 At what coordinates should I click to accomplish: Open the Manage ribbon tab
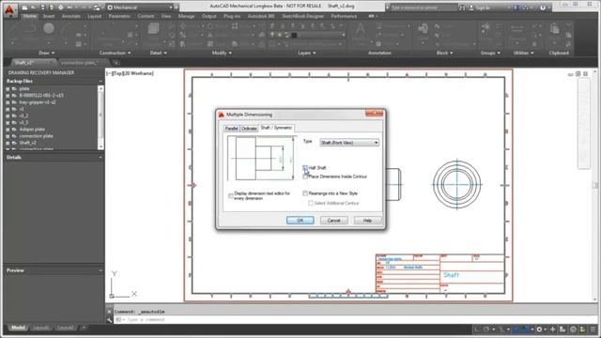(x=187, y=16)
